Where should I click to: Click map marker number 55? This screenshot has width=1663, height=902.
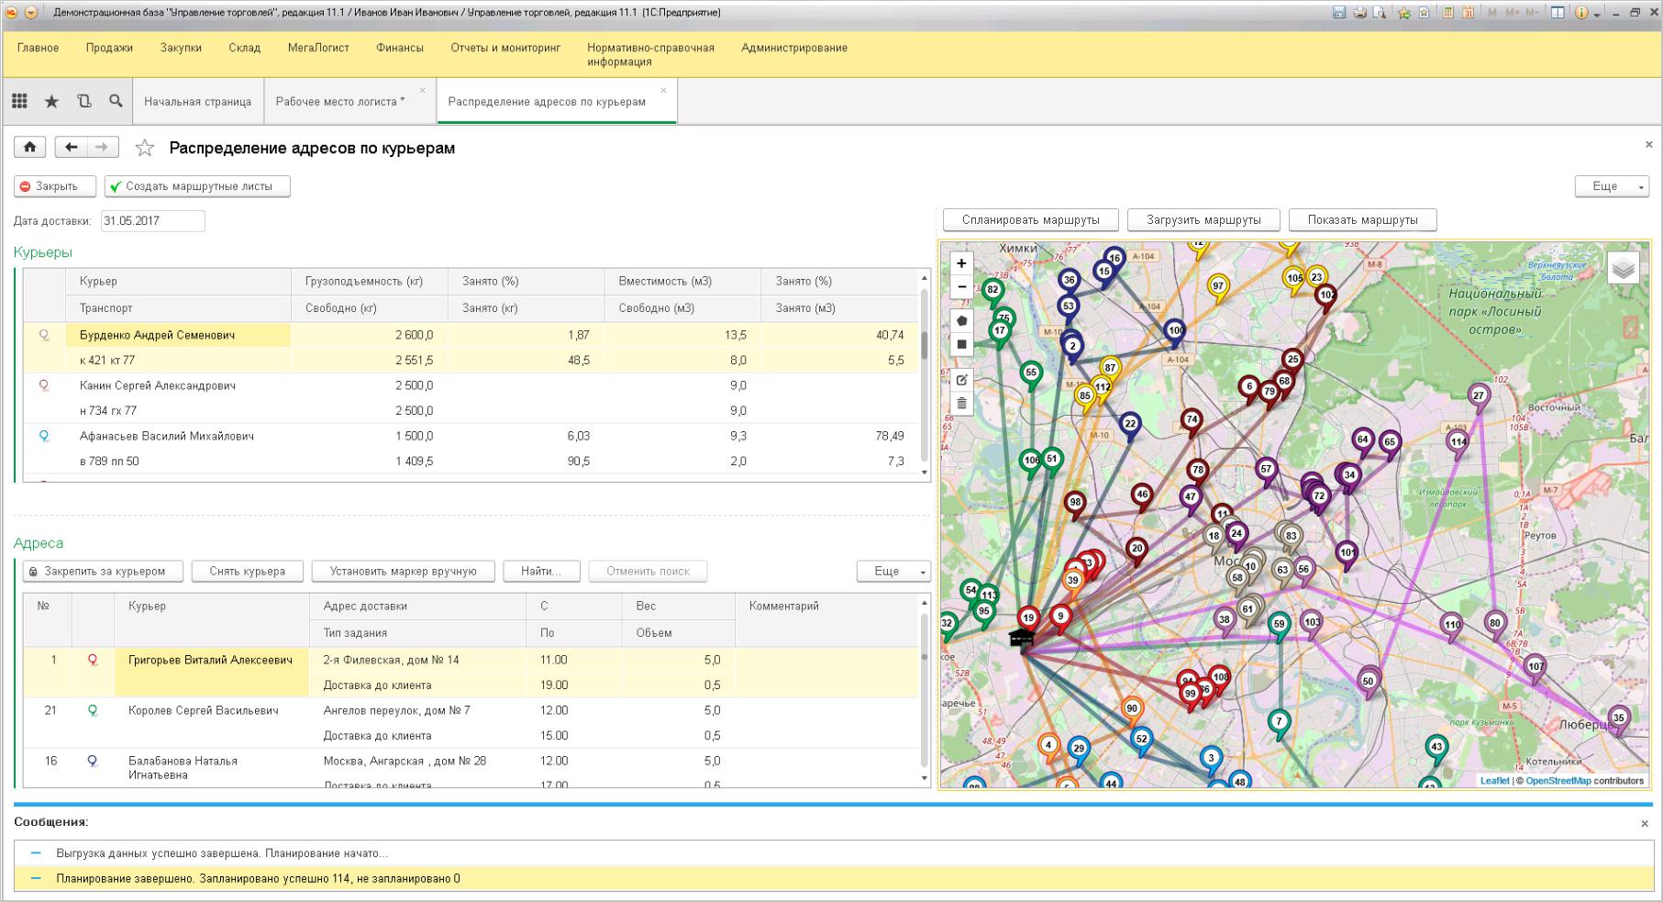pyautogui.click(x=1031, y=375)
